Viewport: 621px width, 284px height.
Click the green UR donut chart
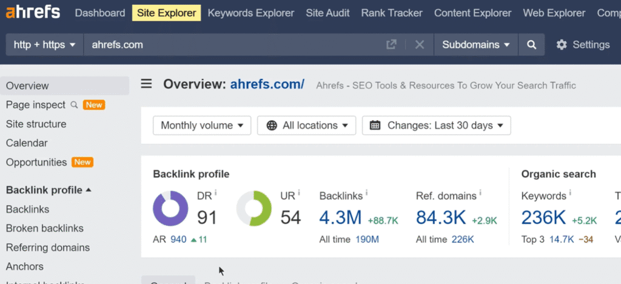tap(254, 208)
